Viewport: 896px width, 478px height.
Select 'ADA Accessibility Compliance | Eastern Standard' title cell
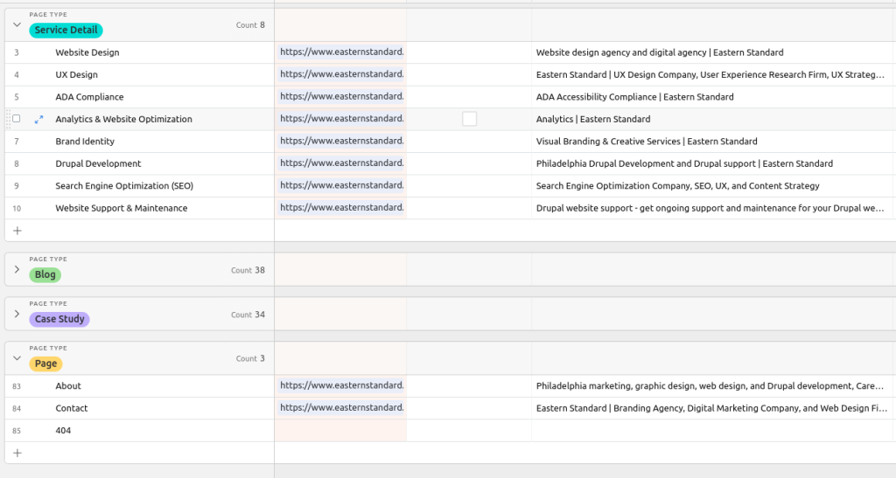713,97
